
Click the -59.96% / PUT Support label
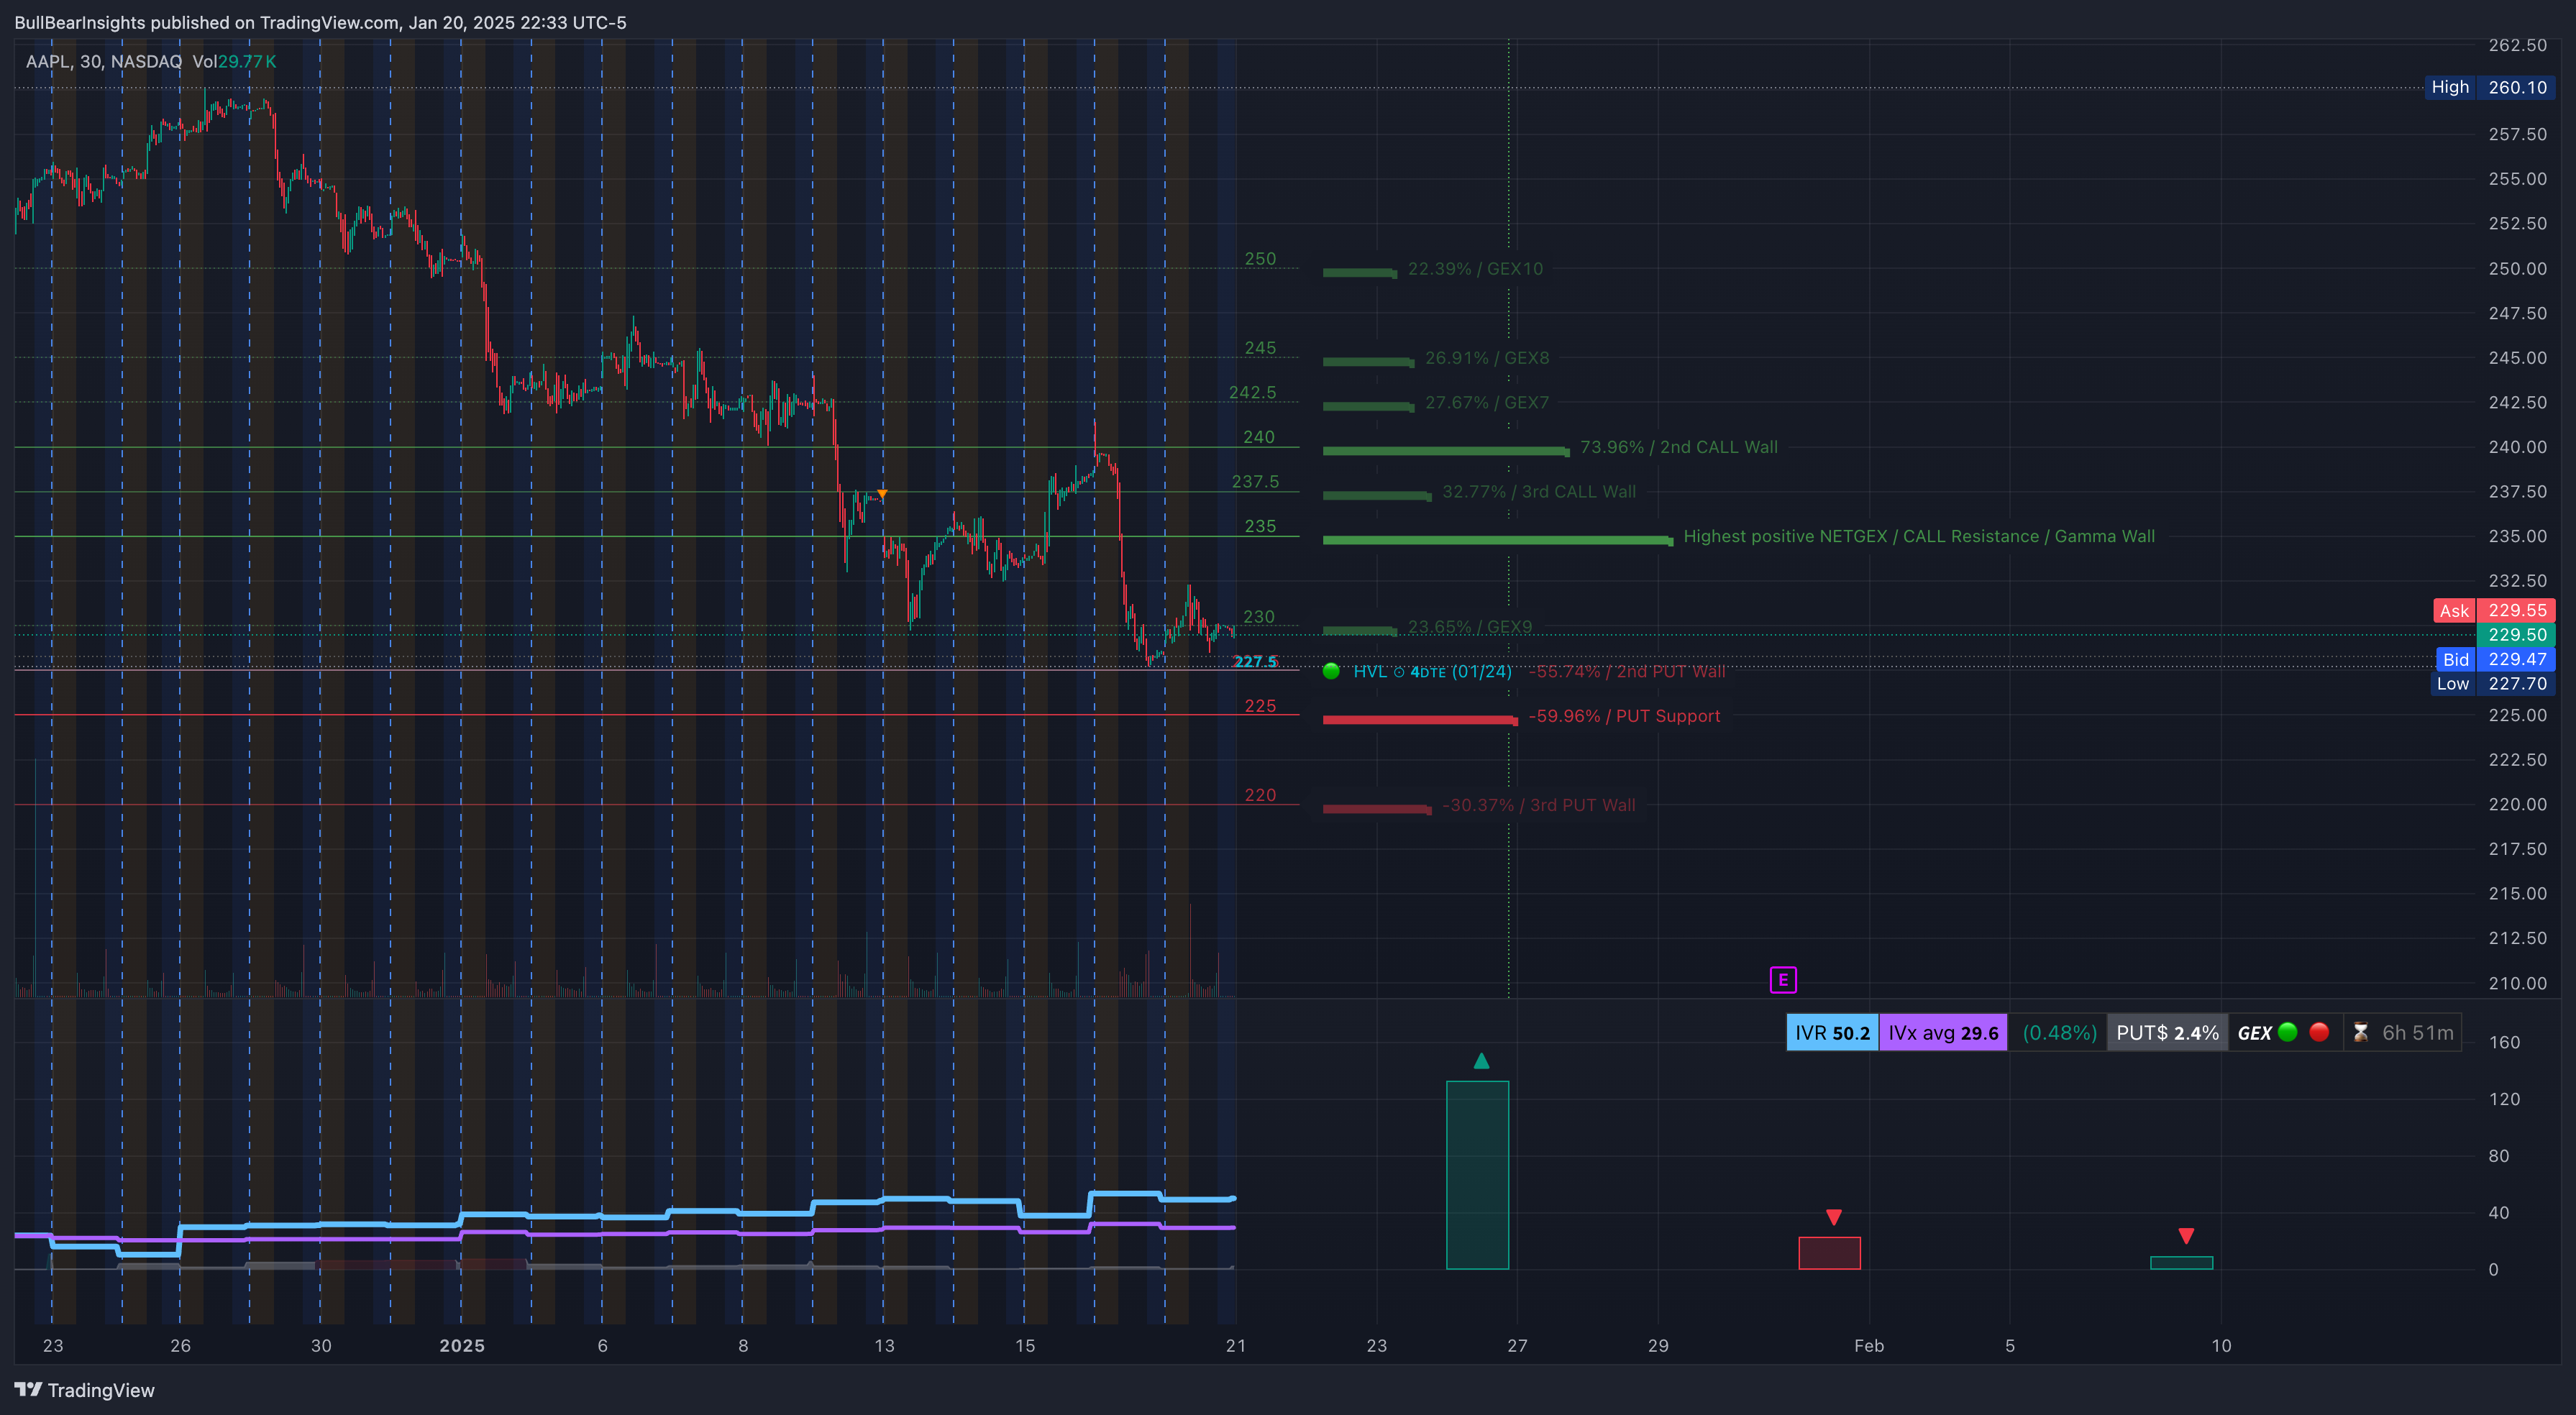click(1624, 716)
